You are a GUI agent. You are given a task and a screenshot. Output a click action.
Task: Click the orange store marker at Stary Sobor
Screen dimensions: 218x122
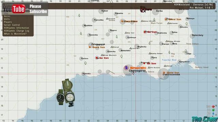point(122,21)
